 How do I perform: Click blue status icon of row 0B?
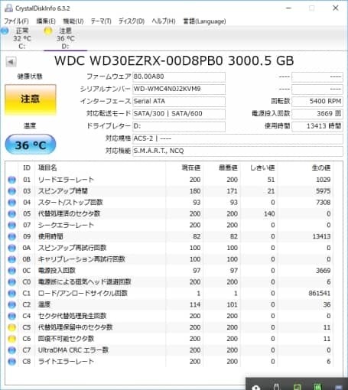pyautogui.click(x=11, y=259)
